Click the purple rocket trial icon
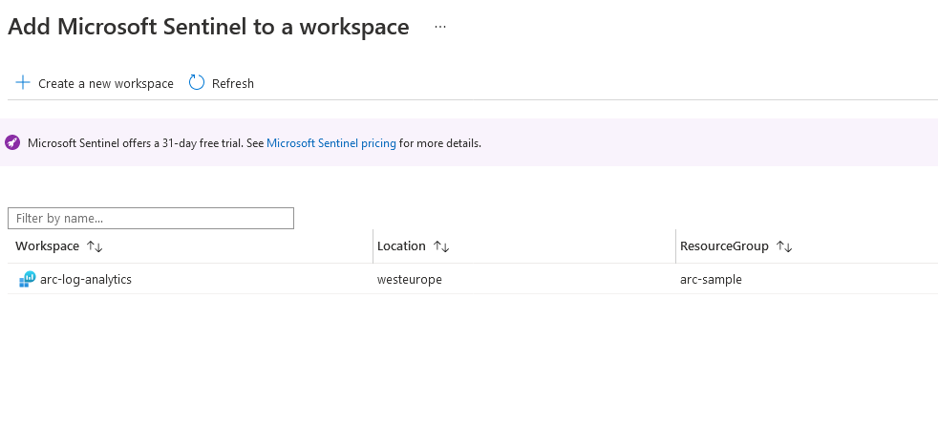Image resolution: width=938 pixels, height=448 pixels. 12,143
